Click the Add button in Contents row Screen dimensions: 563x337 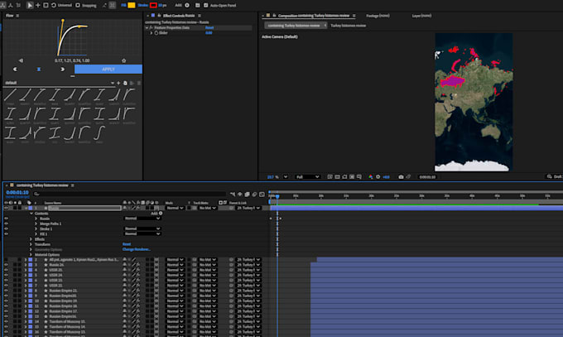(156, 214)
